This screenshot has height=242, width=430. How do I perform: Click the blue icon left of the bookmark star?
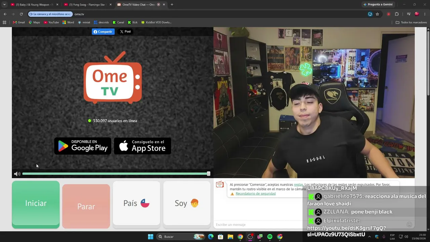(370, 14)
